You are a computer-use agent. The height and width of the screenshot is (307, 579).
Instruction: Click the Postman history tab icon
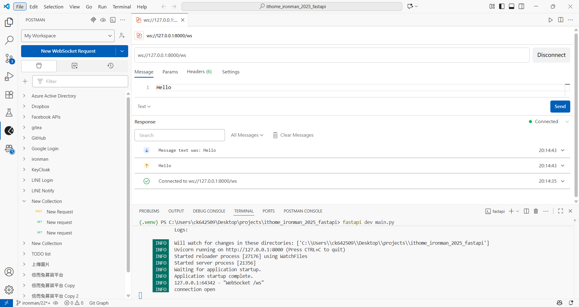pos(110,66)
